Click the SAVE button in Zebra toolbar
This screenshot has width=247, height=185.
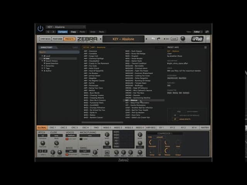[174, 39]
